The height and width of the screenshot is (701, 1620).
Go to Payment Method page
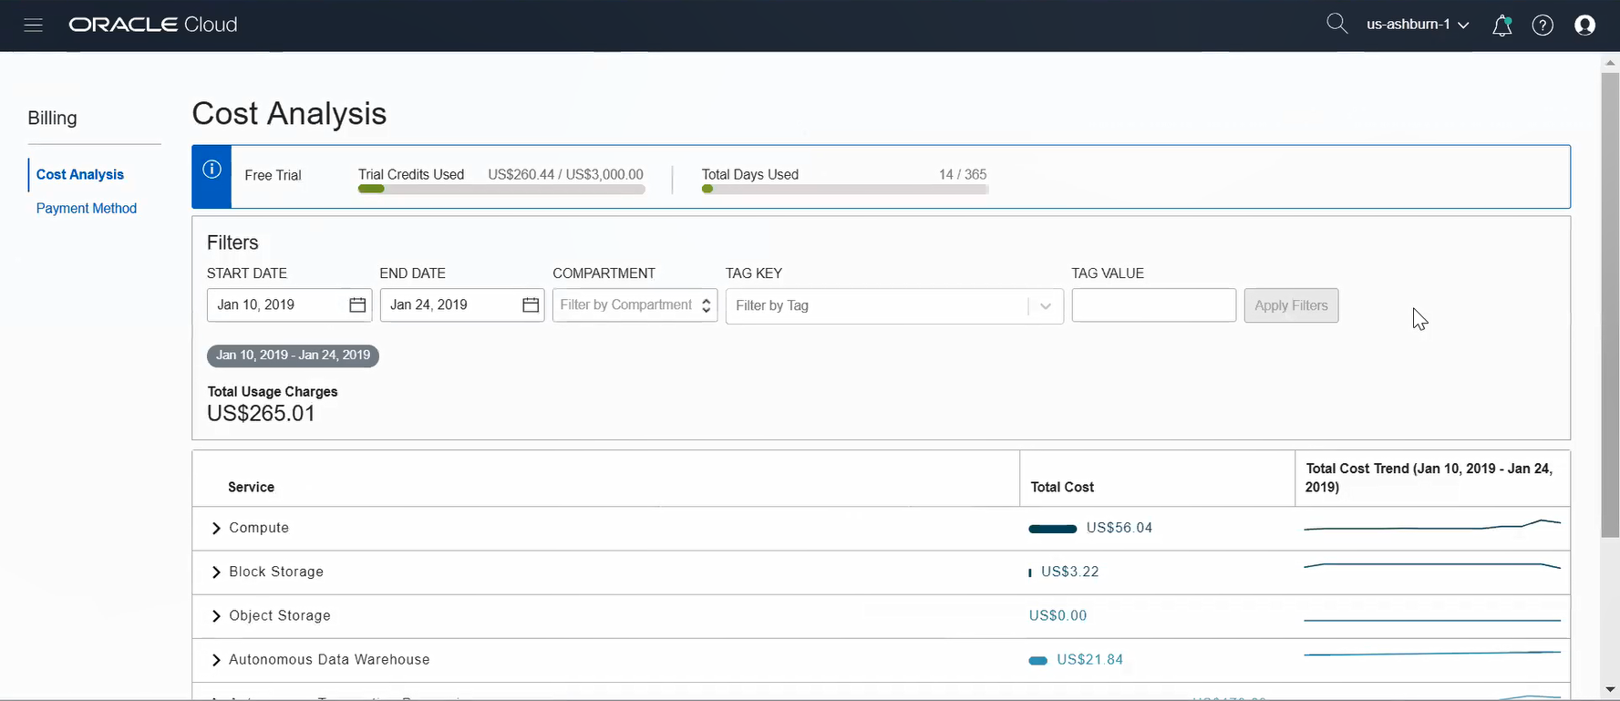87,208
